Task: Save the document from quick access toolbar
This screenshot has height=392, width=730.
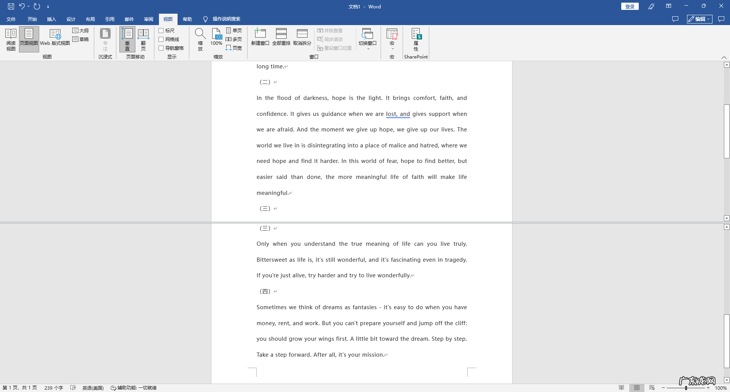Action: (11, 6)
